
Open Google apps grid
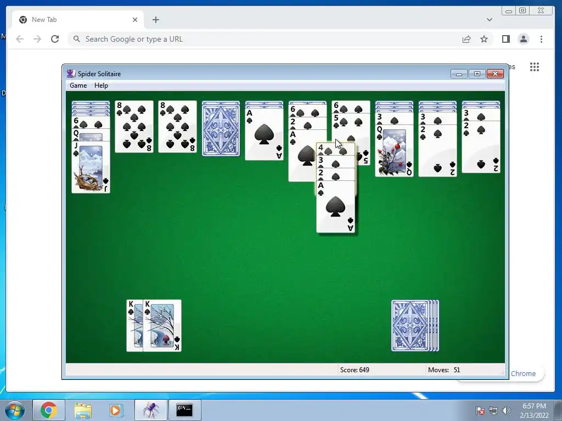tap(535, 66)
